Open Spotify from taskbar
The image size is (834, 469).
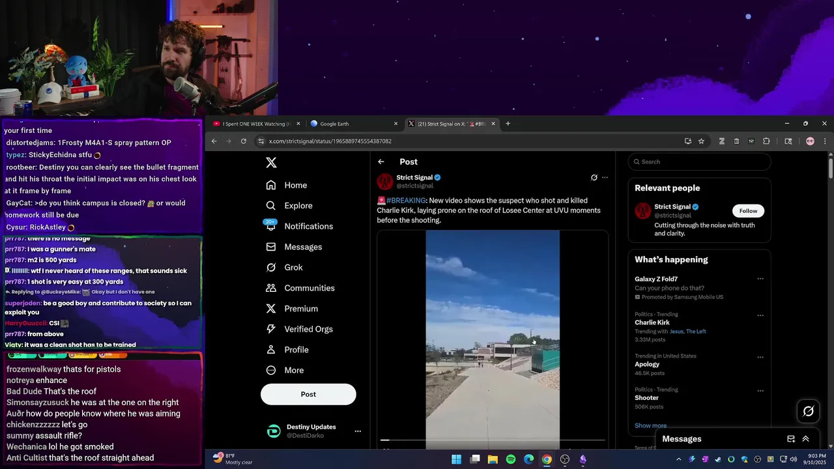click(x=511, y=459)
